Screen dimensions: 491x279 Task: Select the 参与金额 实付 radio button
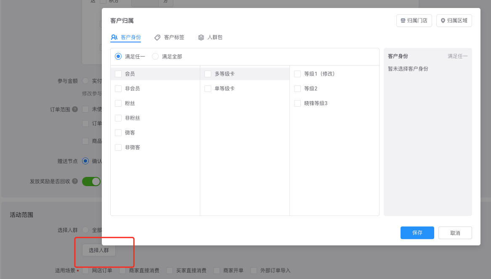click(85, 81)
